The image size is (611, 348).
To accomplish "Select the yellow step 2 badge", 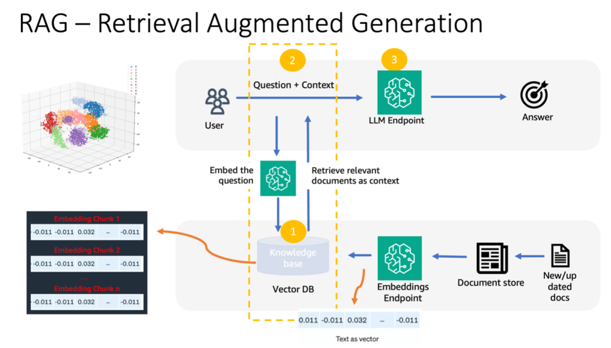I will [x=292, y=60].
